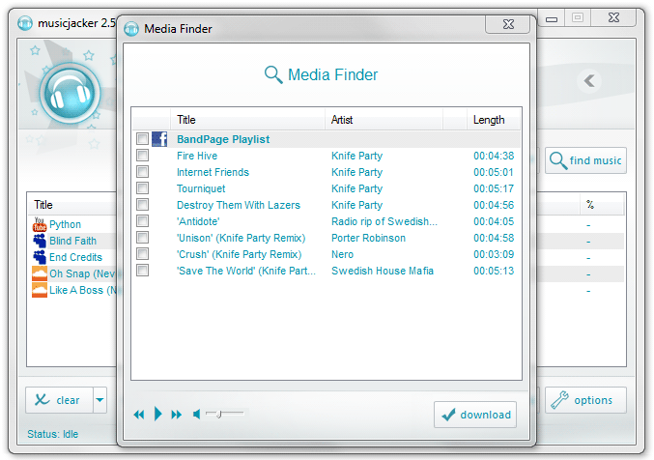Click the magnifier icon next to Media Finder heading
This screenshot has width=654, height=460.
(x=273, y=74)
